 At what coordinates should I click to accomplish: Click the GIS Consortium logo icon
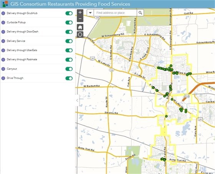tap(5, 4)
